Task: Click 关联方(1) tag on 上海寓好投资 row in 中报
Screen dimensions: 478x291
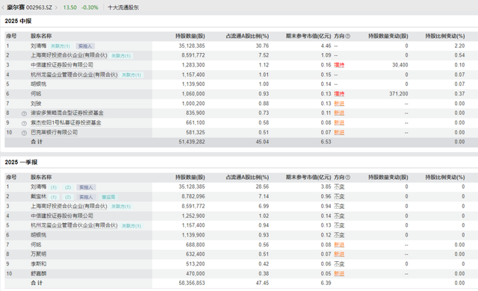Action: (x=121, y=56)
